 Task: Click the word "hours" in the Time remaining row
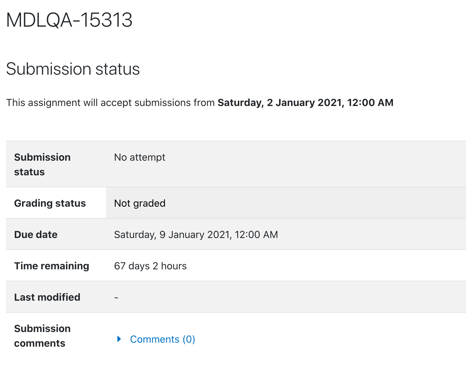point(174,266)
